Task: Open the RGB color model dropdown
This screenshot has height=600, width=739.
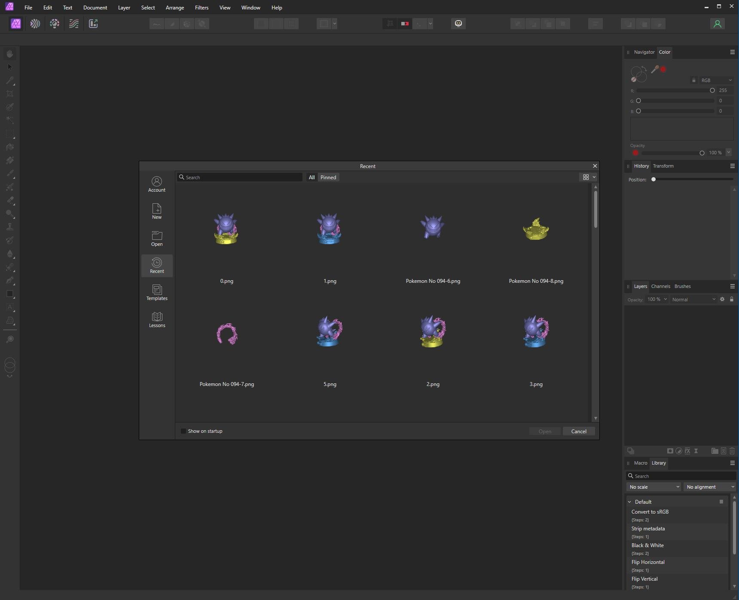Action: tap(716, 80)
